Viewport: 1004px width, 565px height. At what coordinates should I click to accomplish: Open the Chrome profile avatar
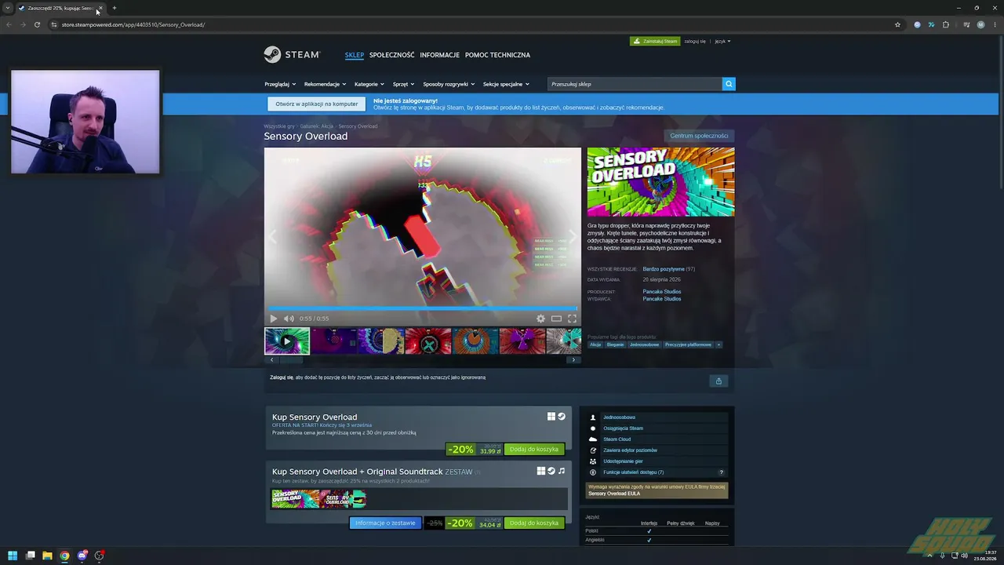pyautogui.click(x=980, y=24)
